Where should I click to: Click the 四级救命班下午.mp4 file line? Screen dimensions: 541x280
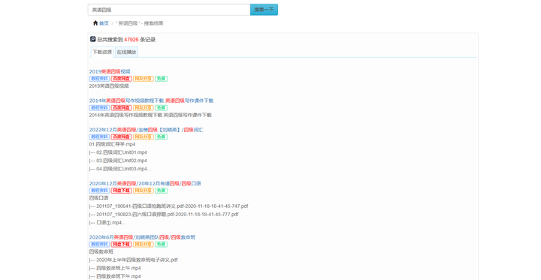coord(115,276)
